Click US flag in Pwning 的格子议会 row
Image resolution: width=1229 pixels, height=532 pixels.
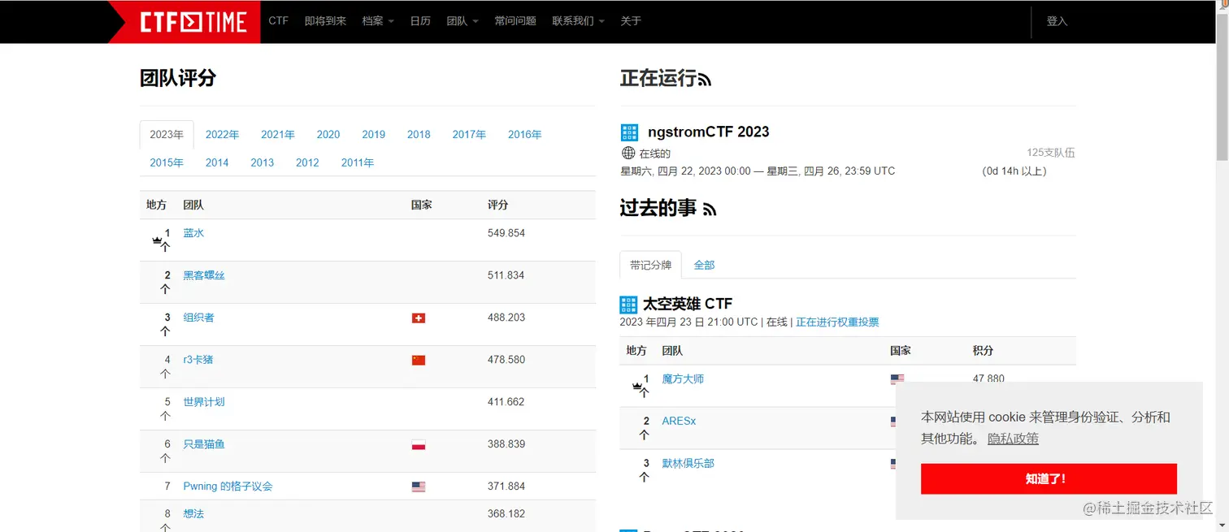(419, 487)
